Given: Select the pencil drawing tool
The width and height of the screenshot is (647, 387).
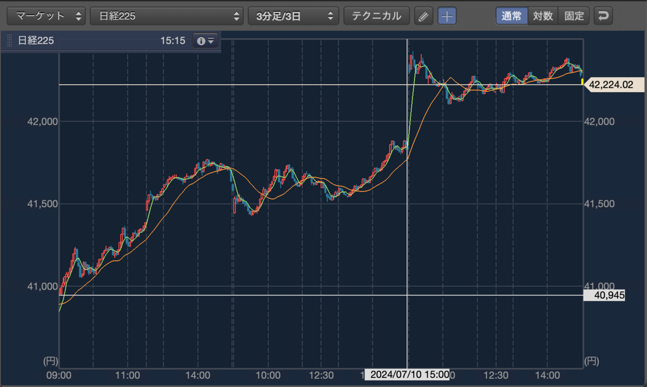Looking at the screenshot, I should pos(424,16).
